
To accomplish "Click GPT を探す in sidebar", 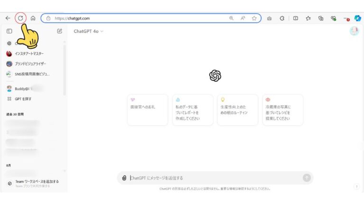I will [24, 99].
